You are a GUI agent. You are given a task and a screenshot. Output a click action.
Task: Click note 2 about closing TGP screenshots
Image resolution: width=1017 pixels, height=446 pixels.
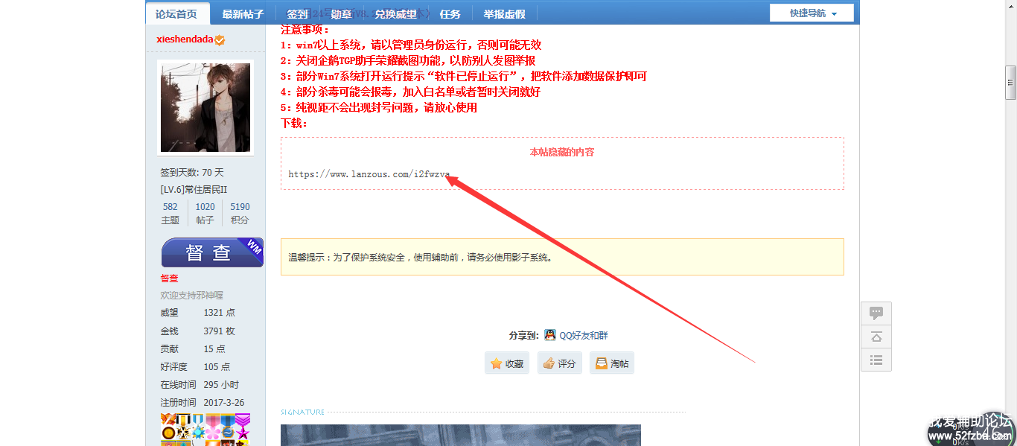(x=408, y=61)
